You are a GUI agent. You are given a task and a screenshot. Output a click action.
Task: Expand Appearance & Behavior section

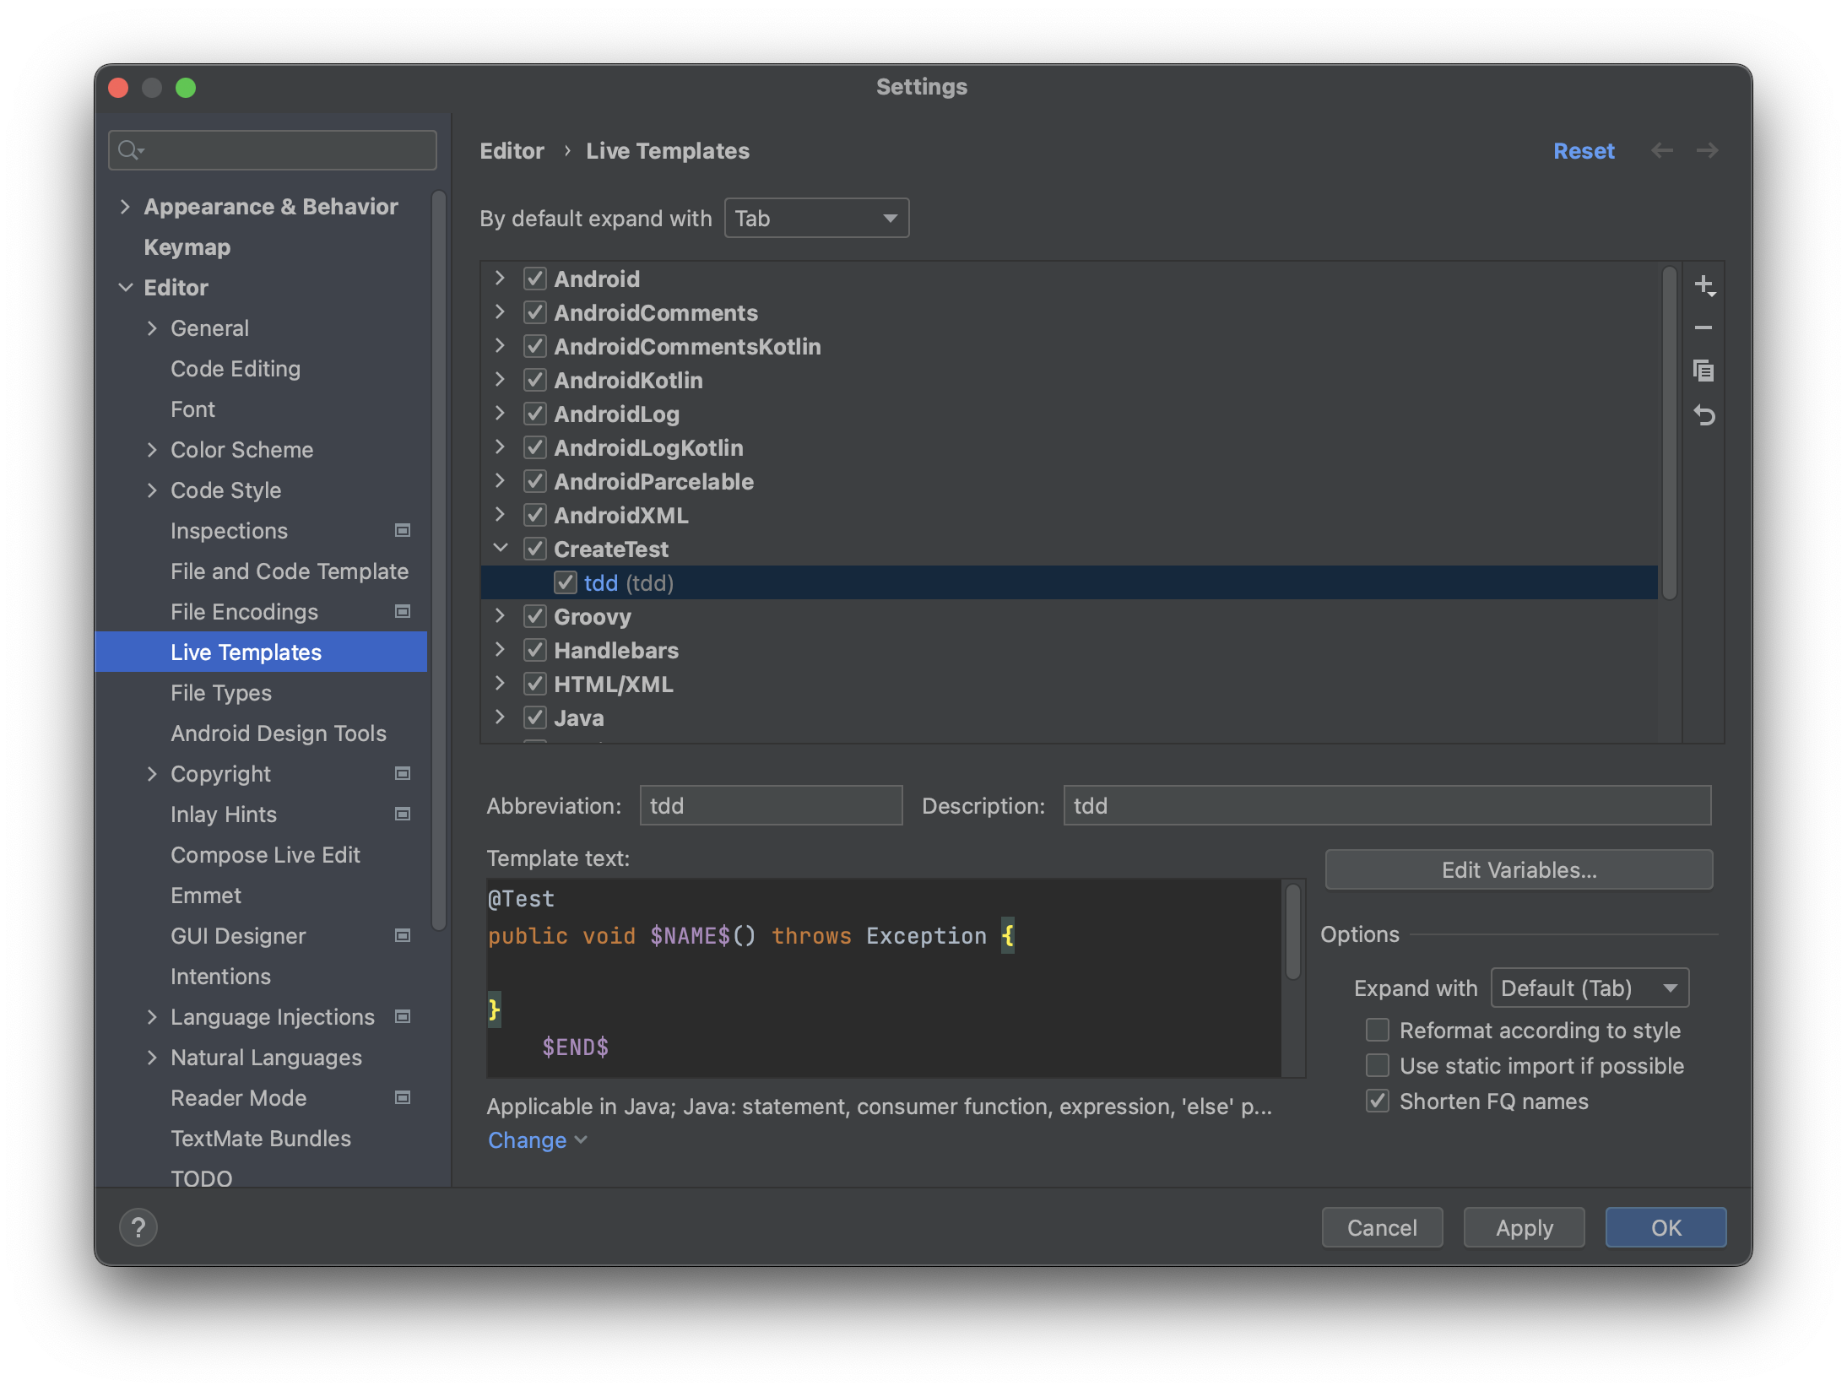(125, 207)
